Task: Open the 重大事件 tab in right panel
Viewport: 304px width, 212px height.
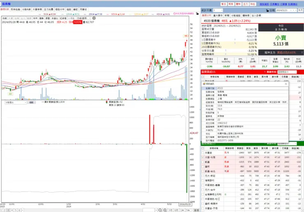Action: tap(218, 16)
